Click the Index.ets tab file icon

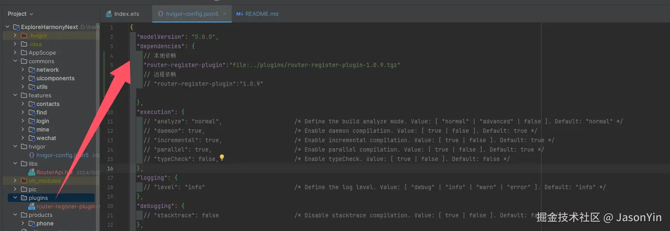pyautogui.click(x=109, y=14)
